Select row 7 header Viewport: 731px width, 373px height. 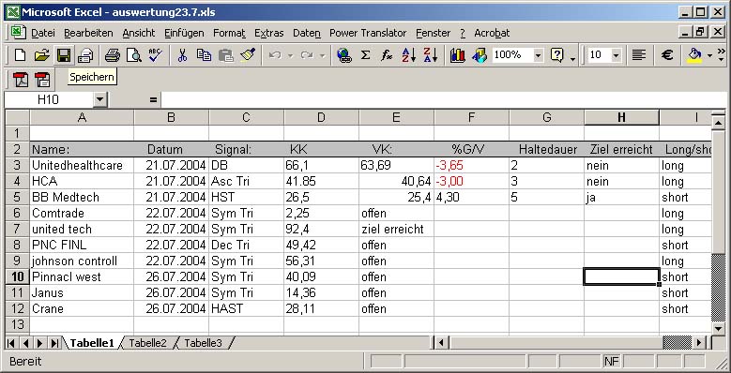[x=17, y=229]
